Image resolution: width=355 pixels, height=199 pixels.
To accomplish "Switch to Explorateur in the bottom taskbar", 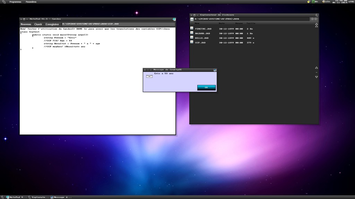I will [x=39, y=197].
